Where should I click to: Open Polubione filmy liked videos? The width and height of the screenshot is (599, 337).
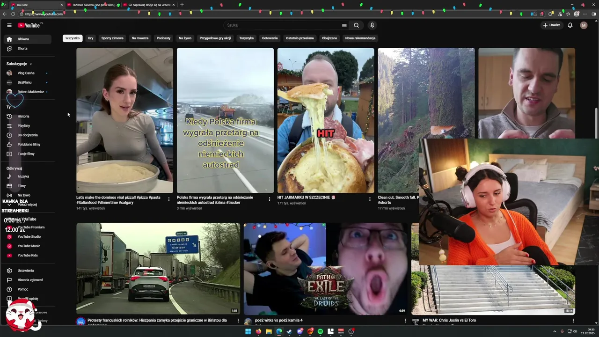[27, 144]
